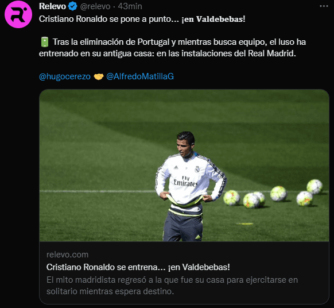Screen dimensions: 334x308
Task: Click the blue verified badge next to Relevo
Action: click(x=73, y=6)
